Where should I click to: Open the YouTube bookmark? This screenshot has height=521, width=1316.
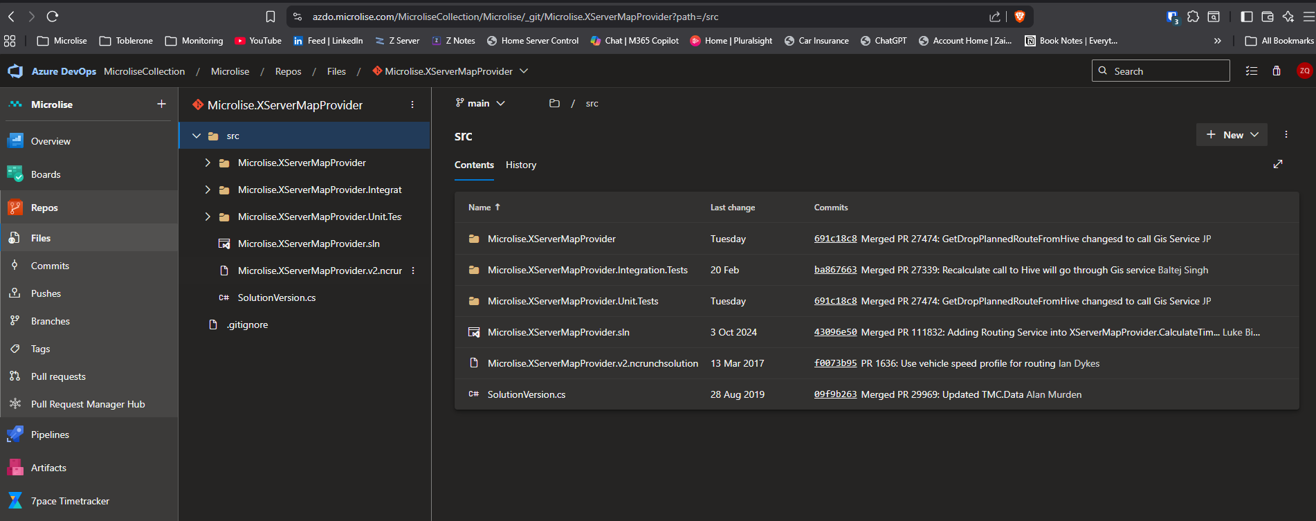(x=258, y=41)
